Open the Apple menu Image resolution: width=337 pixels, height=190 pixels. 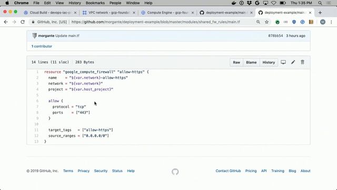(x=7, y=3)
